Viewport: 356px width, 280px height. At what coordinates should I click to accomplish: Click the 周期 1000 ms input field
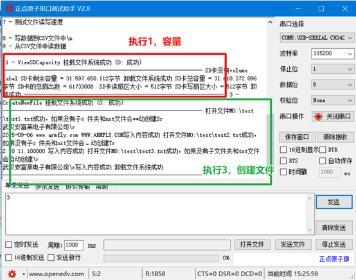click(x=74, y=245)
